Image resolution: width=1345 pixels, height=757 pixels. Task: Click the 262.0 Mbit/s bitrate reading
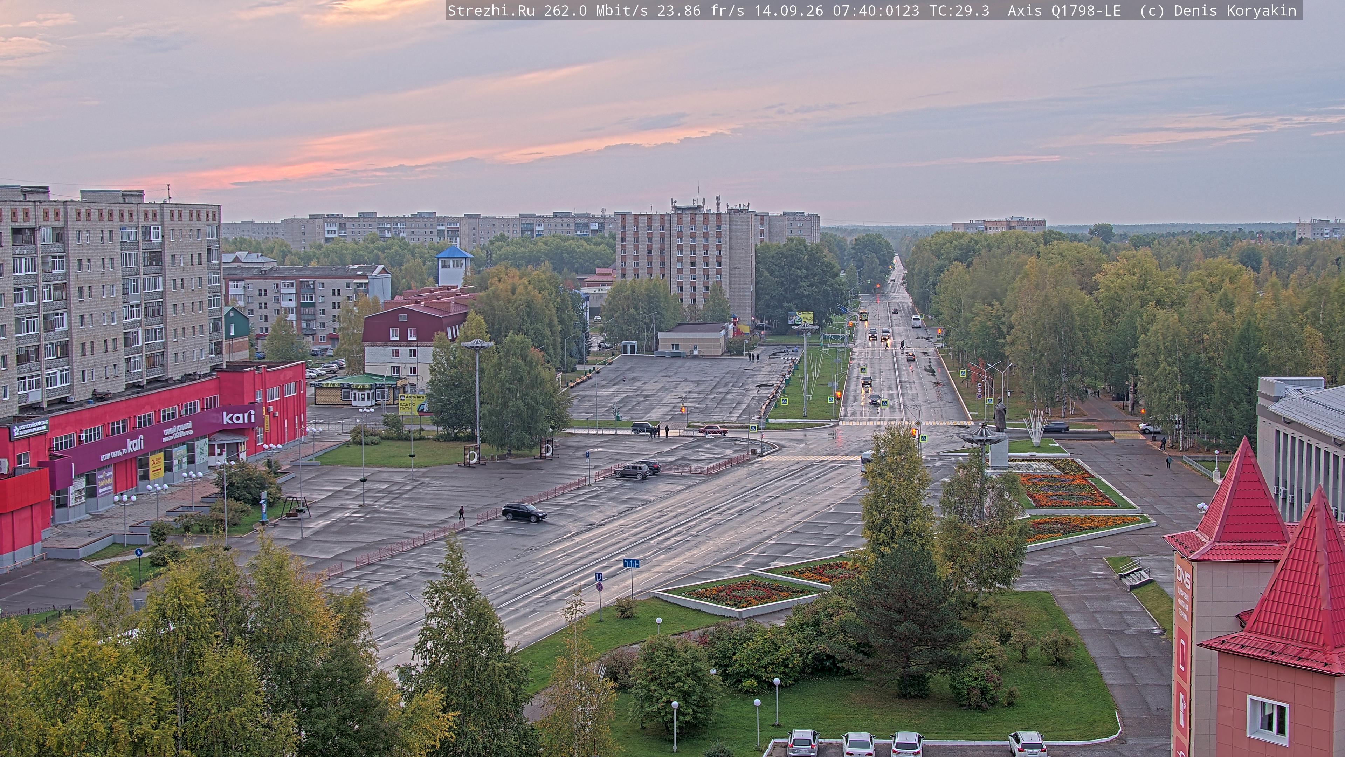[x=596, y=11]
